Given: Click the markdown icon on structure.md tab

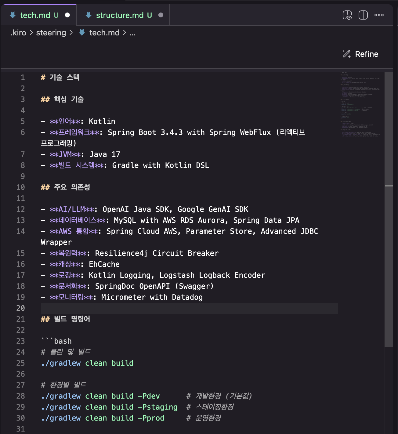Looking at the screenshot, I should [x=89, y=15].
